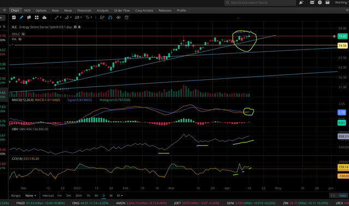Open dropdown arrow beside brush tool
349x206 pixels.
pyautogui.click(x=71, y=17)
